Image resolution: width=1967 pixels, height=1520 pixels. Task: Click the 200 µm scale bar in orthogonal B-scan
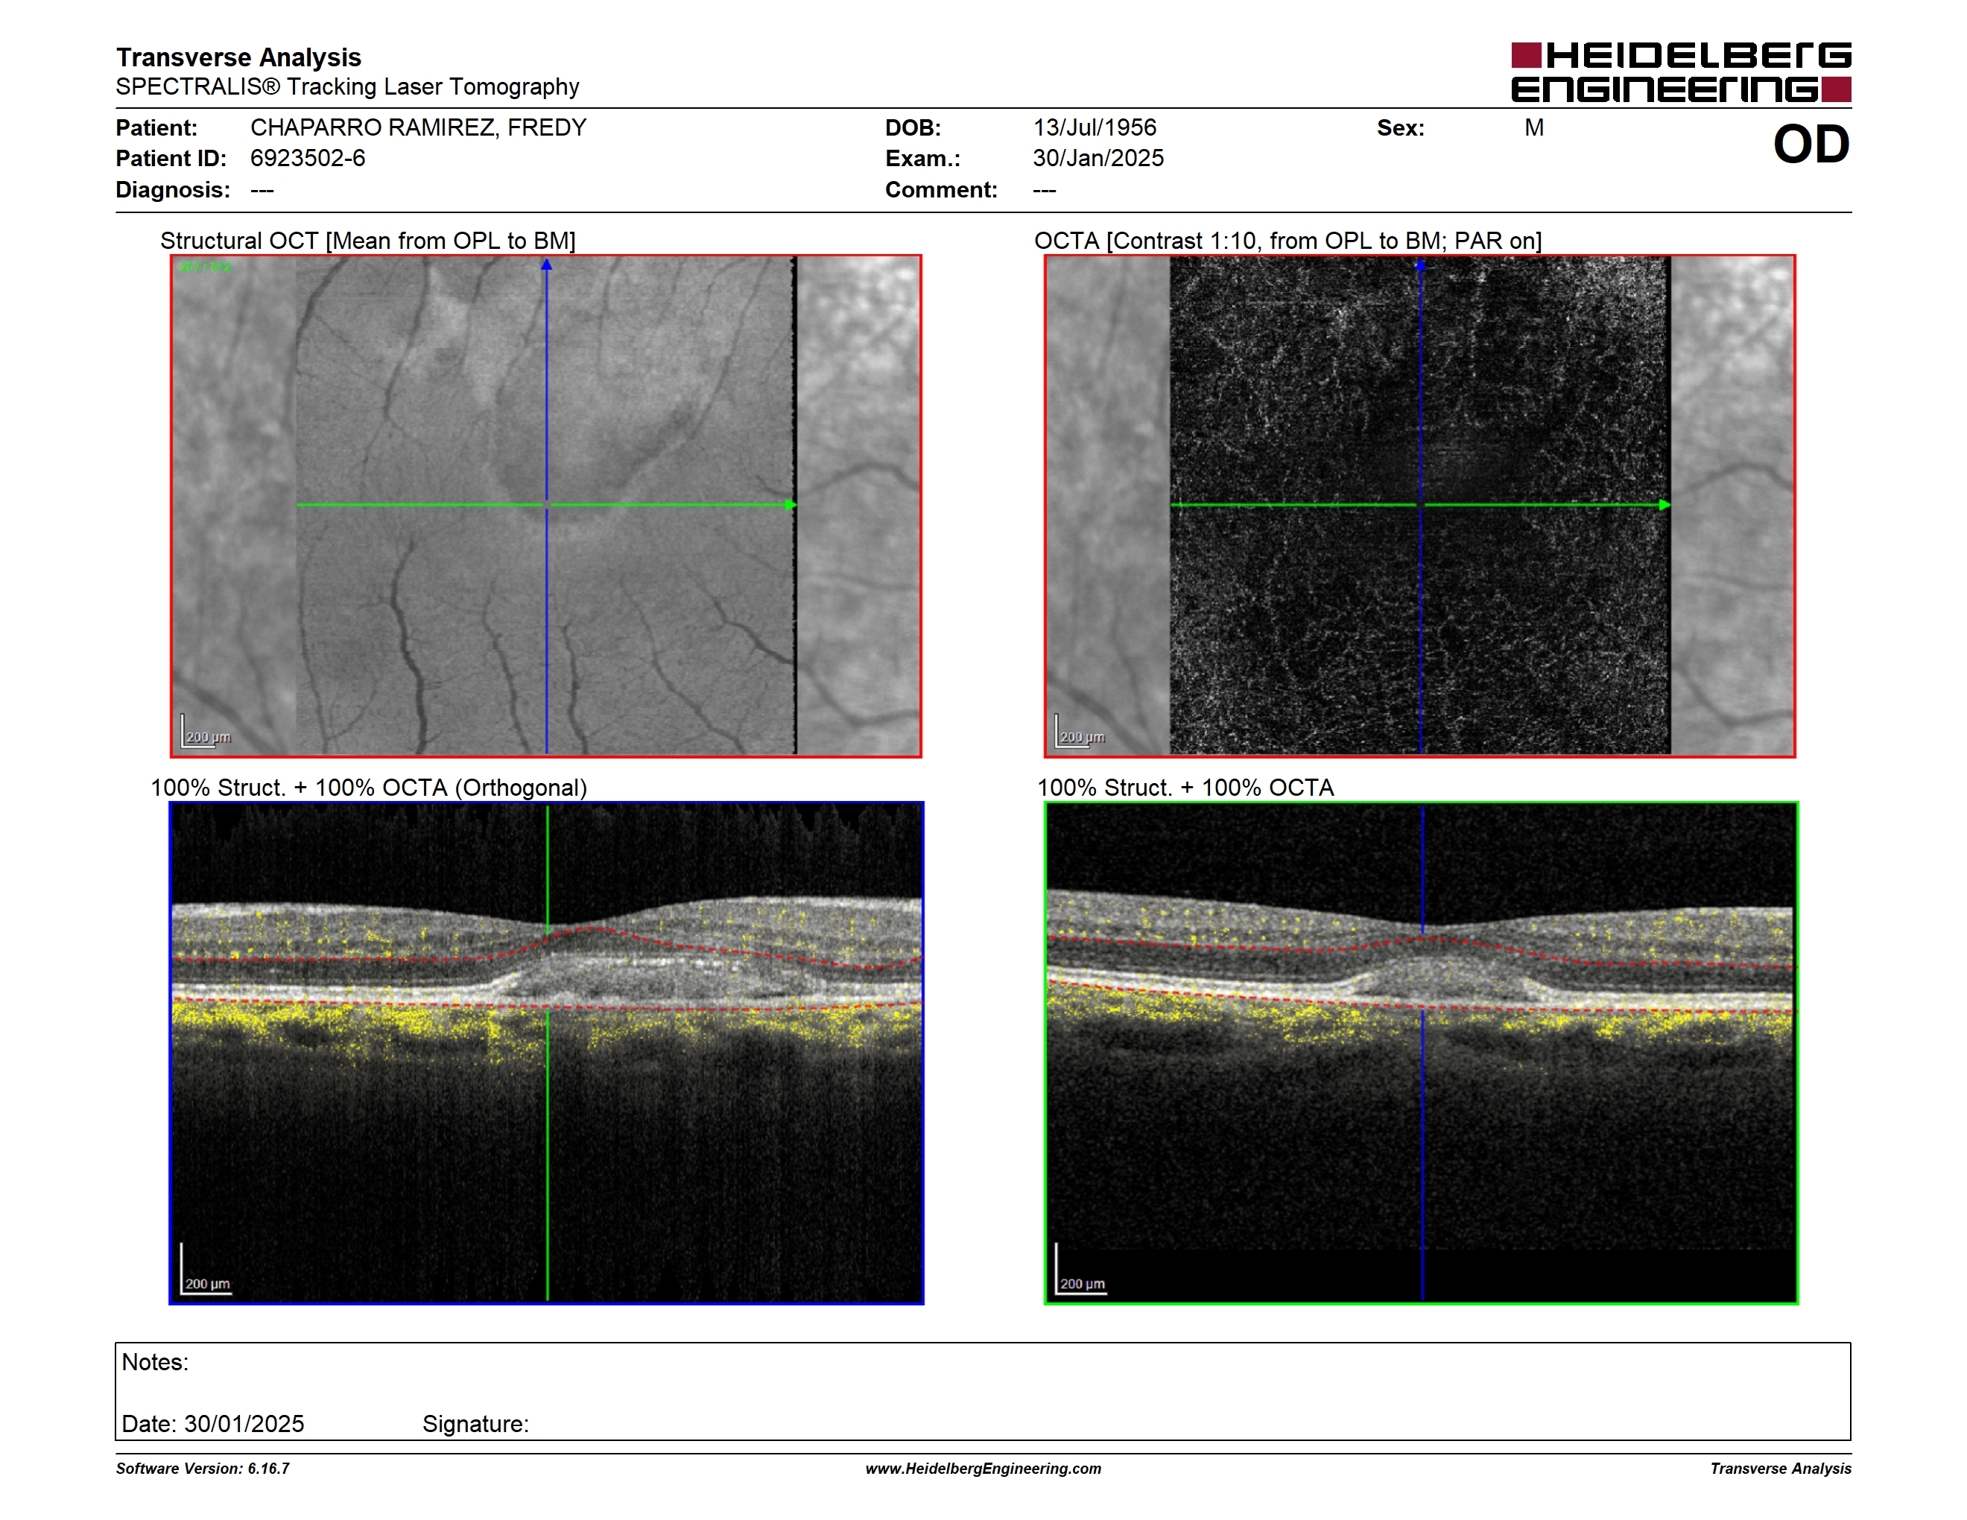206,1270
